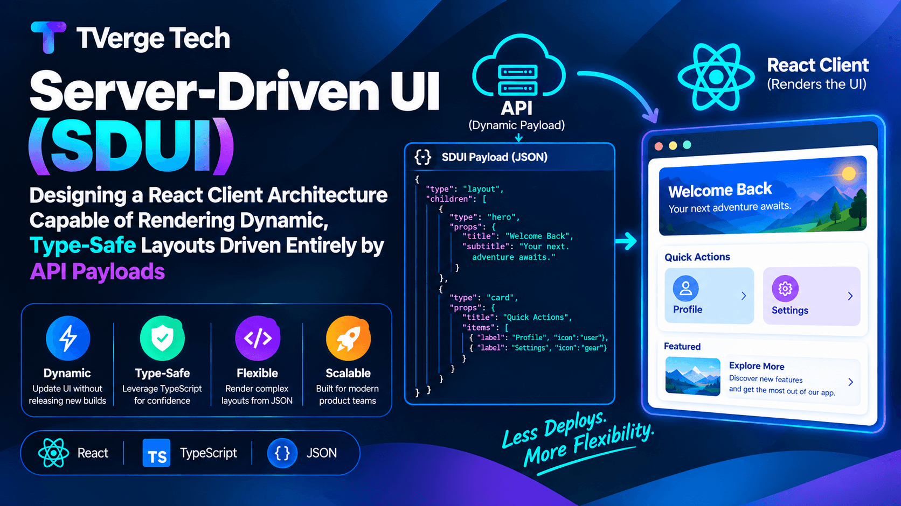Click the "React Client" label
901x506 pixels.
click(x=817, y=65)
